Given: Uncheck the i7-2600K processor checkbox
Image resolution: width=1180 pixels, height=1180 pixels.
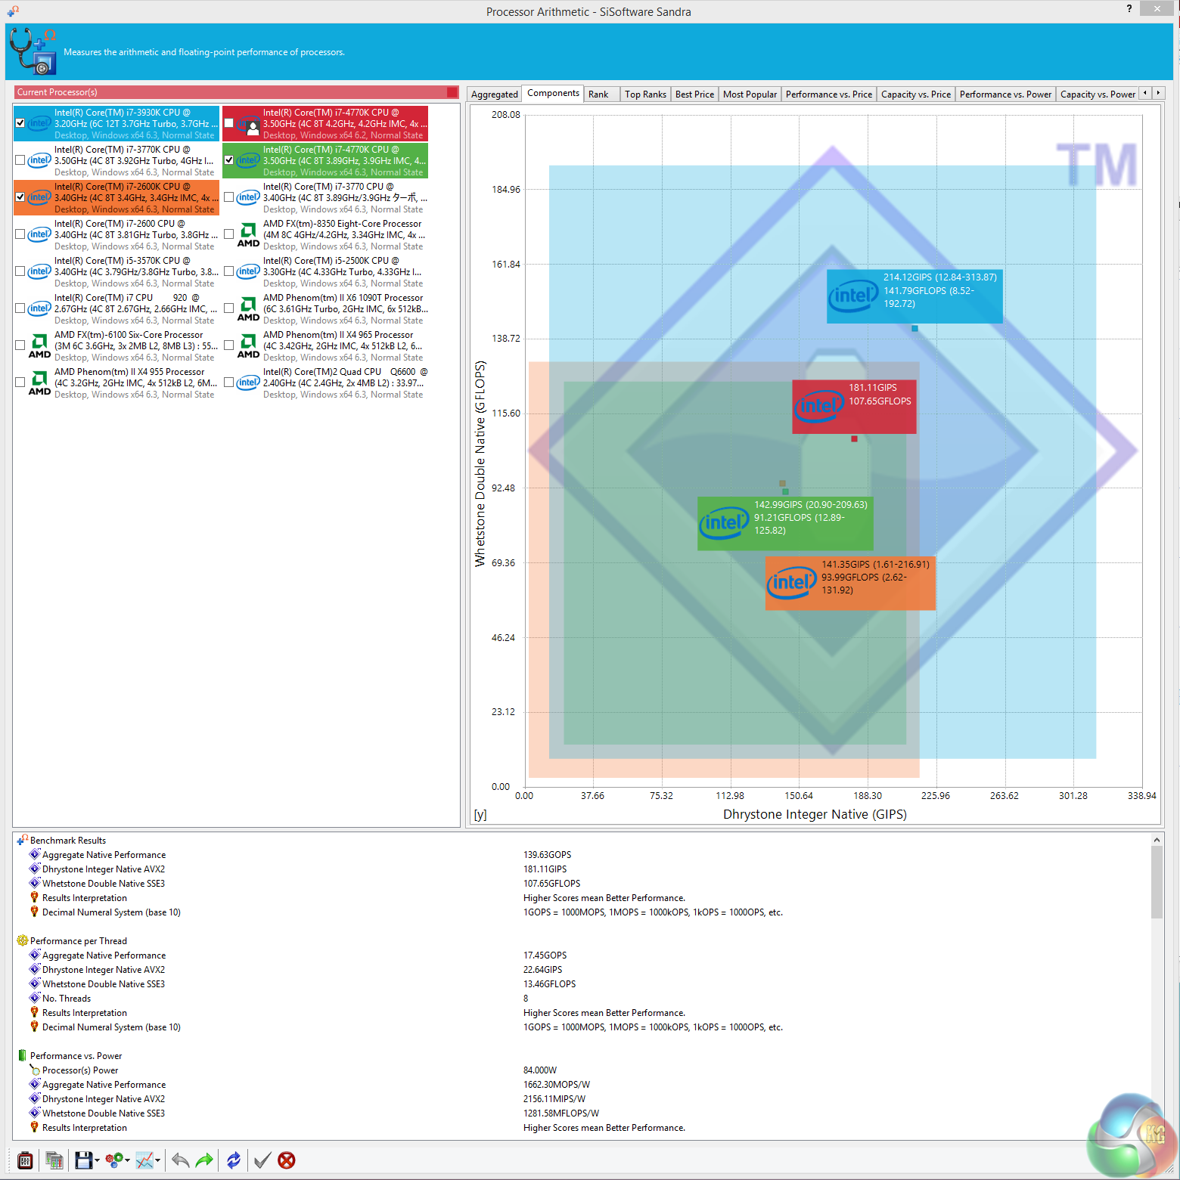Looking at the screenshot, I should [20, 197].
